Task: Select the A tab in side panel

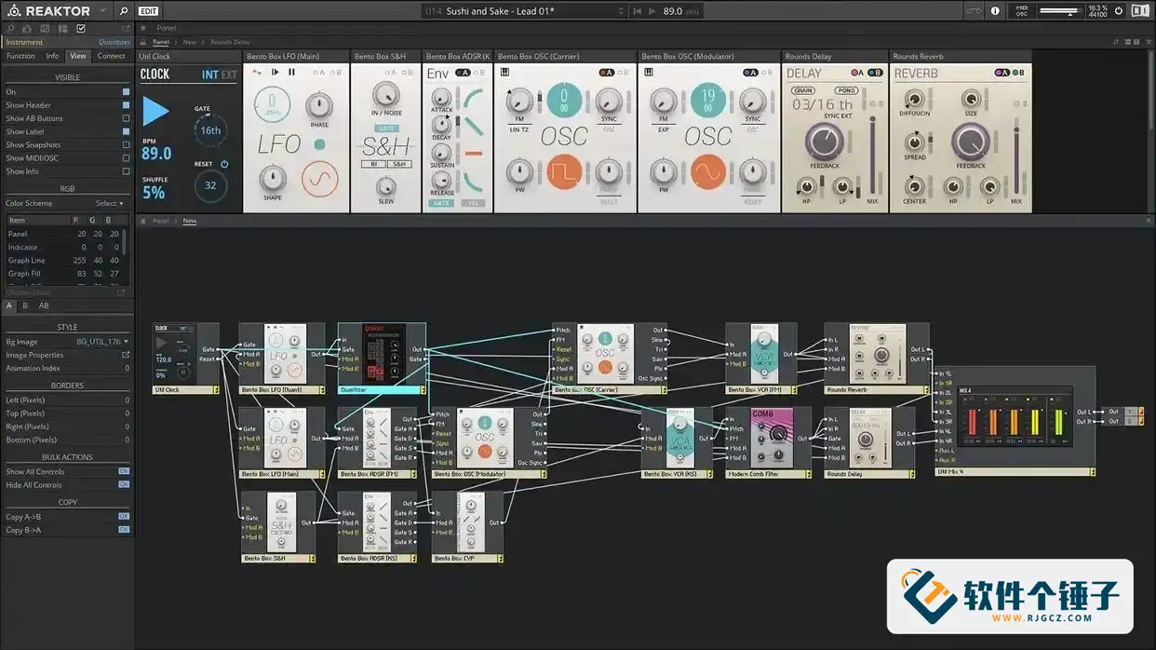Action: 9,305
